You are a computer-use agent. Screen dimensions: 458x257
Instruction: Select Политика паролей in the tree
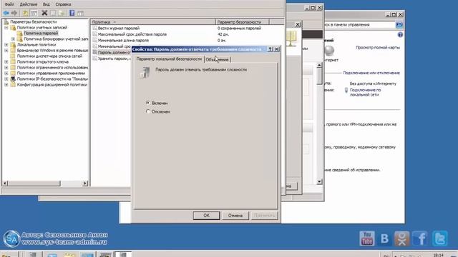point(41,34)
